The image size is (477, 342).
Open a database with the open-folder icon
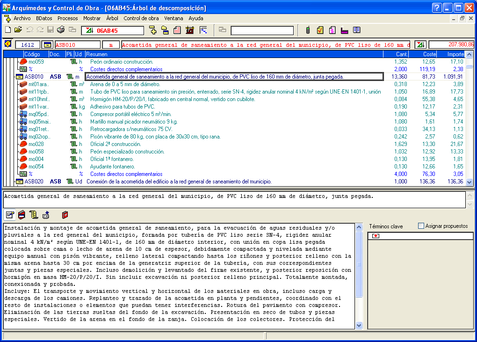(x=18, y=30)
